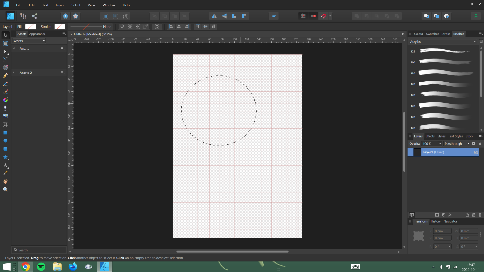The height and width of the screenshot is (272, 484).
Task: Open the Layer menu
Action: [x=60, y=5]
